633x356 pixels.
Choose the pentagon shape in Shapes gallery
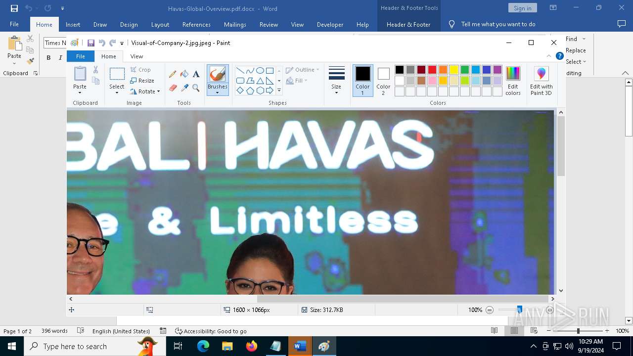pos(250,90)
